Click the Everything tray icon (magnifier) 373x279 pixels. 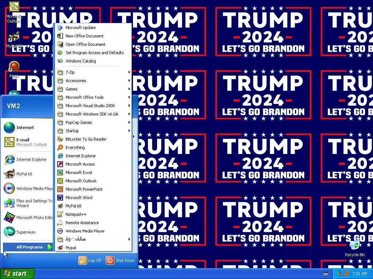click(x=346, y=274)
